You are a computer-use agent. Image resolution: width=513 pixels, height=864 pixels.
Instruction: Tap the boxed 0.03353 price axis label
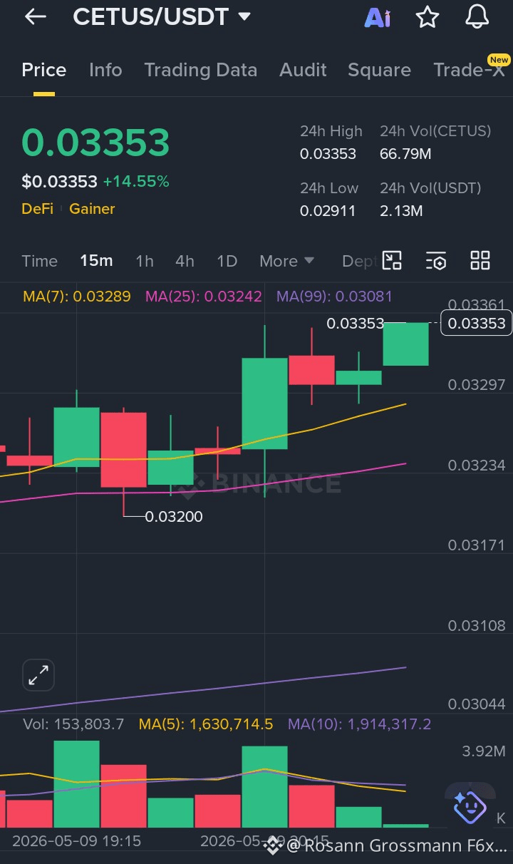pyautogui.click(x=477, y=323)
